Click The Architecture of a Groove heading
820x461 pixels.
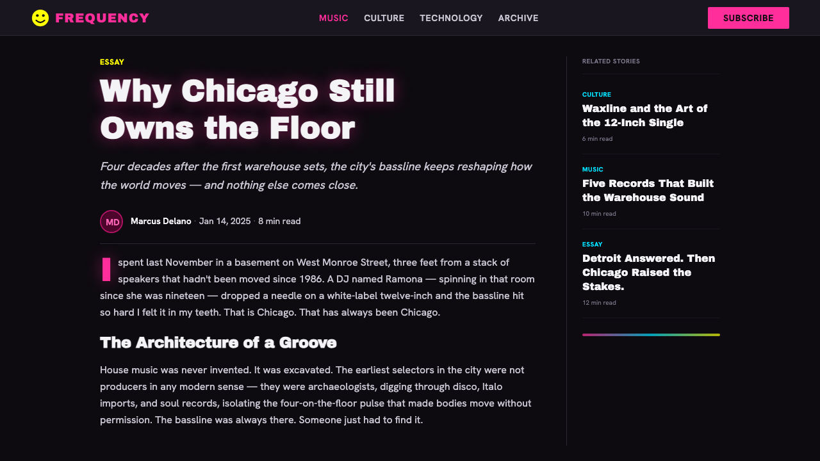[x=218, y=343]
